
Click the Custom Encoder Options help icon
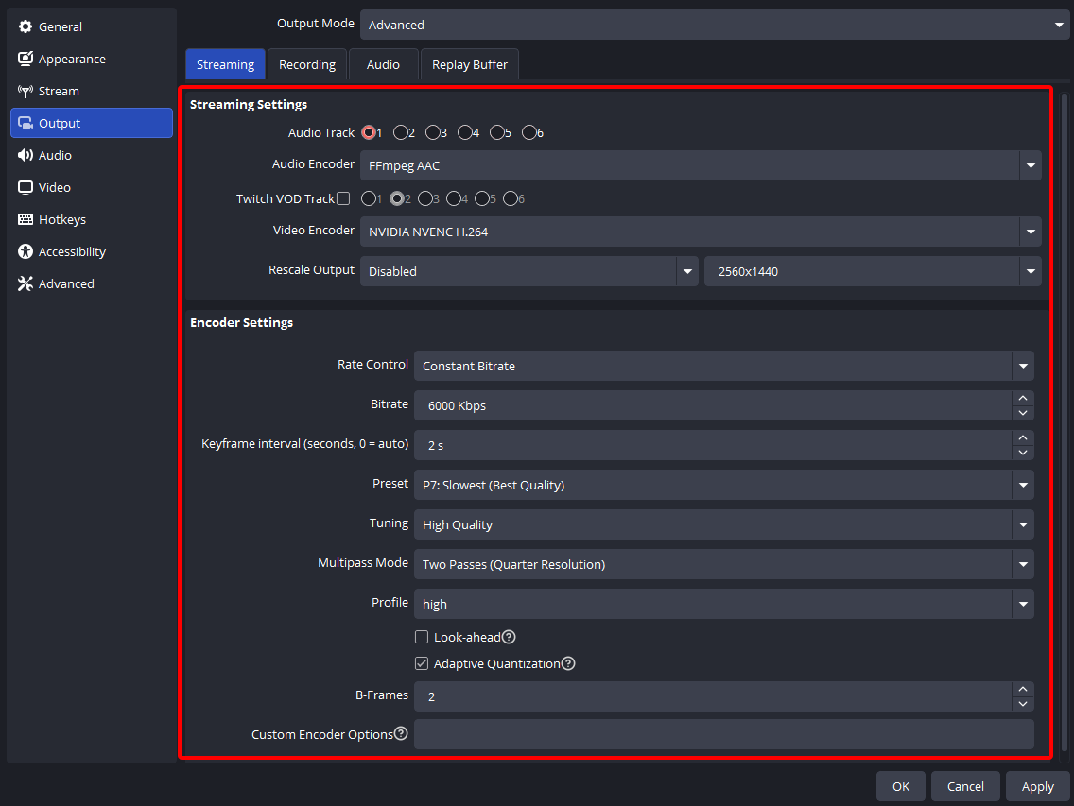402,733
